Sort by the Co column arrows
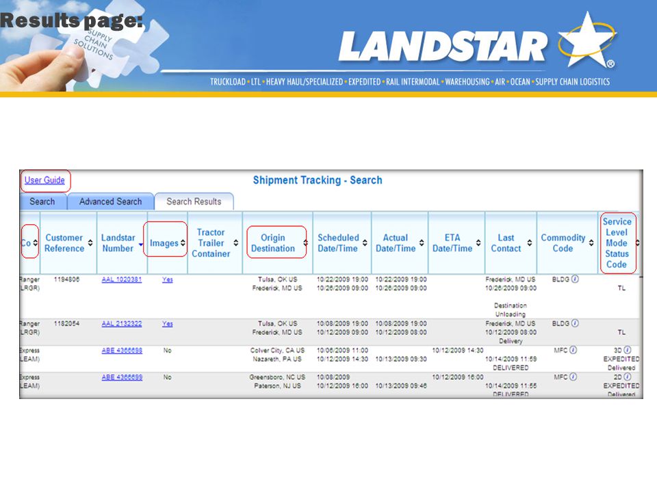This screenshot has height=492, width=657. [35, 243]
